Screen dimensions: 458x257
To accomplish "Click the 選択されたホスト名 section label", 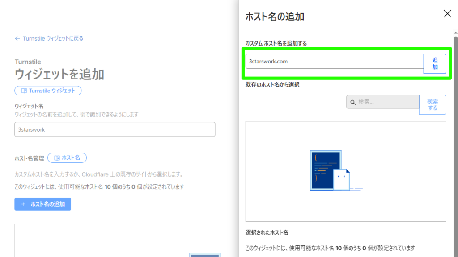I will 267,233.
